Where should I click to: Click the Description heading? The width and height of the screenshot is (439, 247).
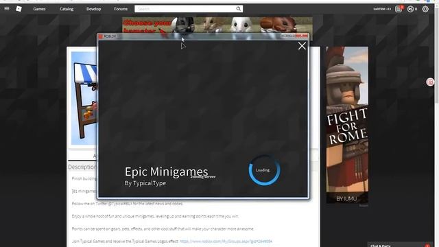pyautogui.click(x=82, y=167)
